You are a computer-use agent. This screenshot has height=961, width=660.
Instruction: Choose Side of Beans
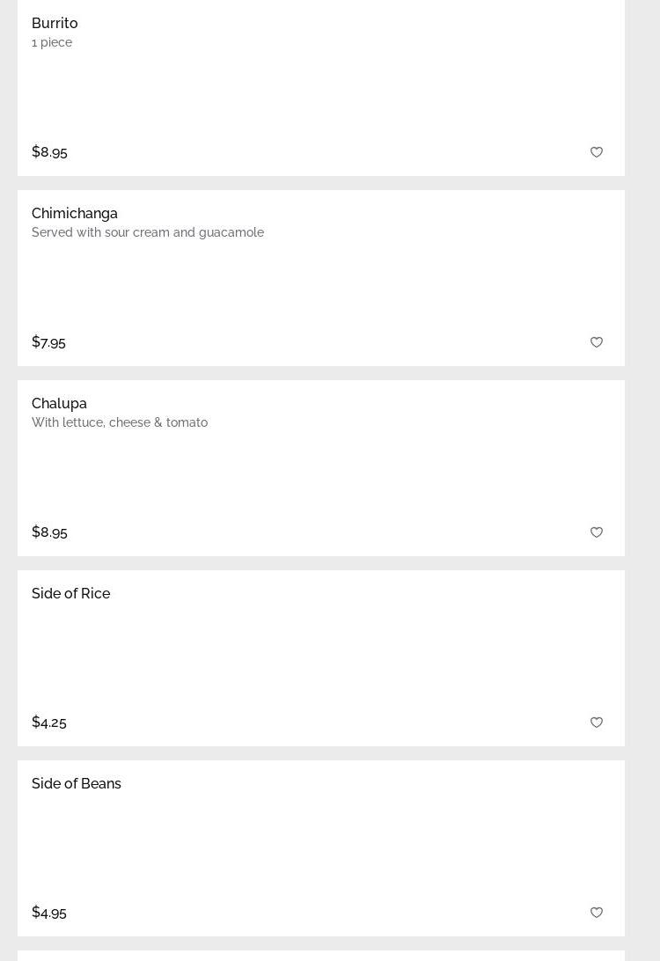(77, 783)
